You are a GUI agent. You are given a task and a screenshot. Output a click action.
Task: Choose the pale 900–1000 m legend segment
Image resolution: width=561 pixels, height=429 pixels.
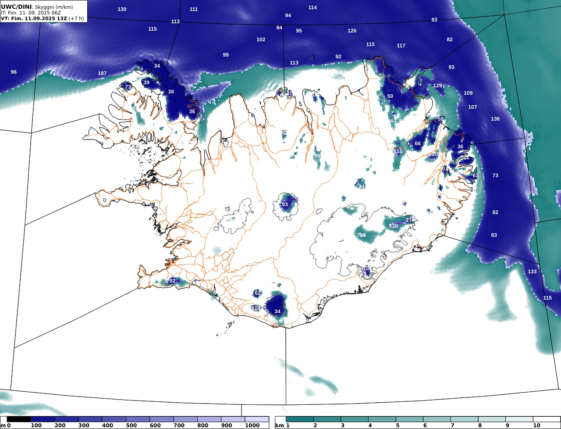coord(233,419)
